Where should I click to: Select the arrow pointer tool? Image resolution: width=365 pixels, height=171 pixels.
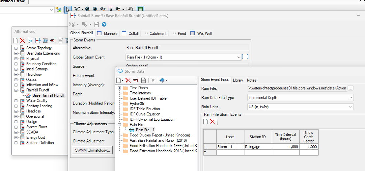68,10
